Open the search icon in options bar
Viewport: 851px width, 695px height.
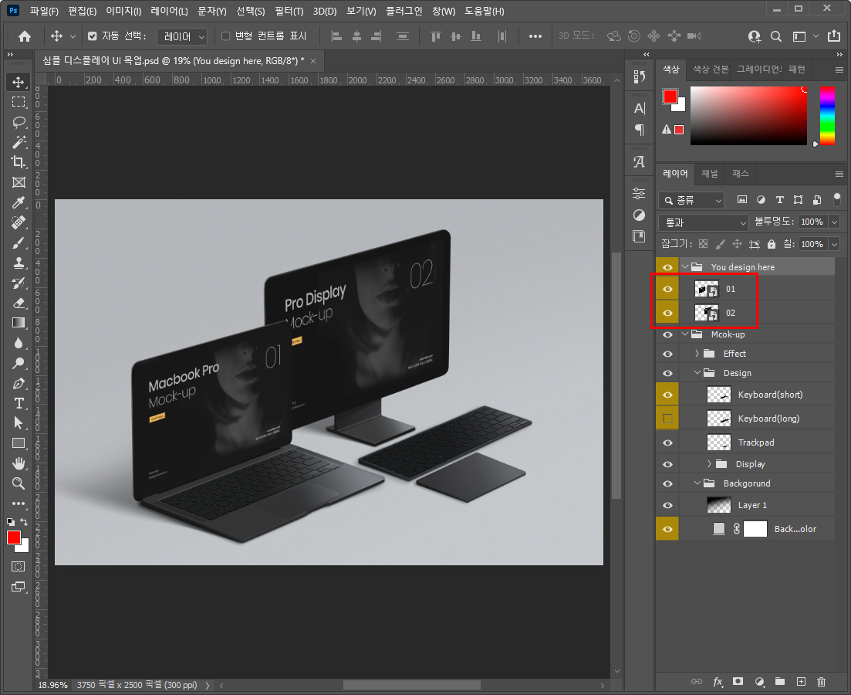pos(776,36)
